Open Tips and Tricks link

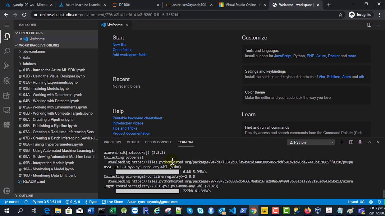point(125,128)
